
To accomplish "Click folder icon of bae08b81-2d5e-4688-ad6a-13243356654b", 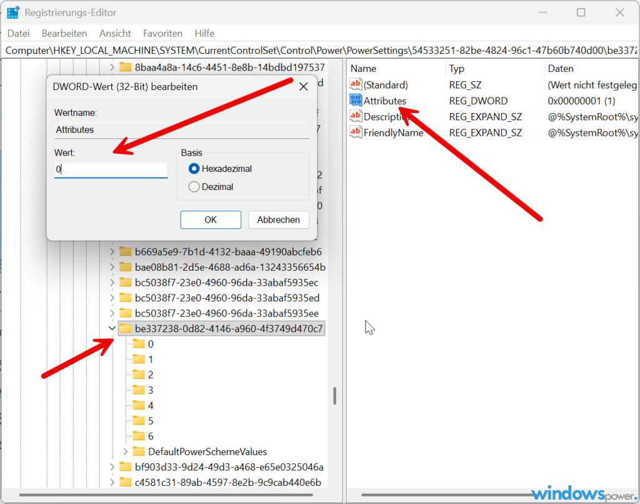I will 125,267.
